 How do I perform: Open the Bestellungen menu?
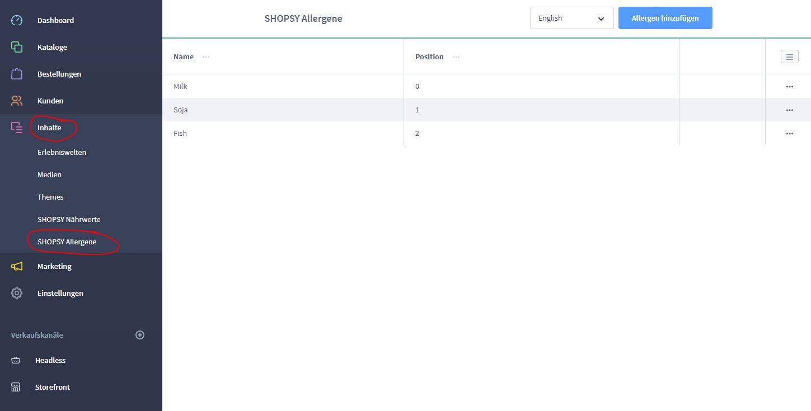point(59,74)
